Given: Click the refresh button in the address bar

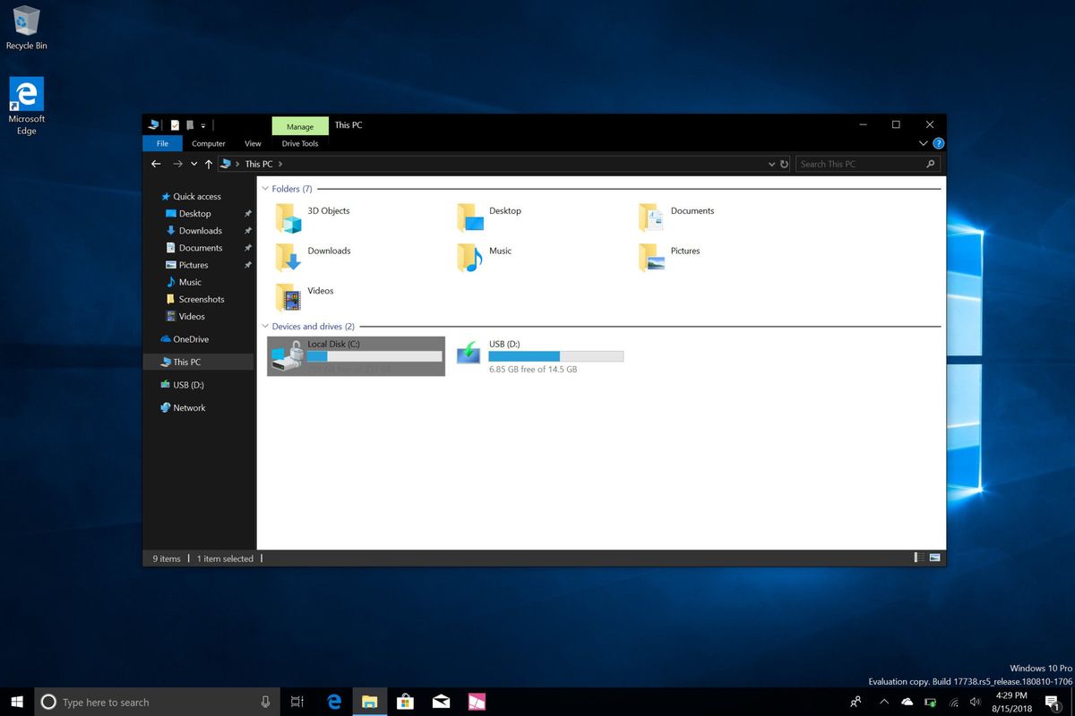Looking at the screenshot, I should [x=784, y=164].
